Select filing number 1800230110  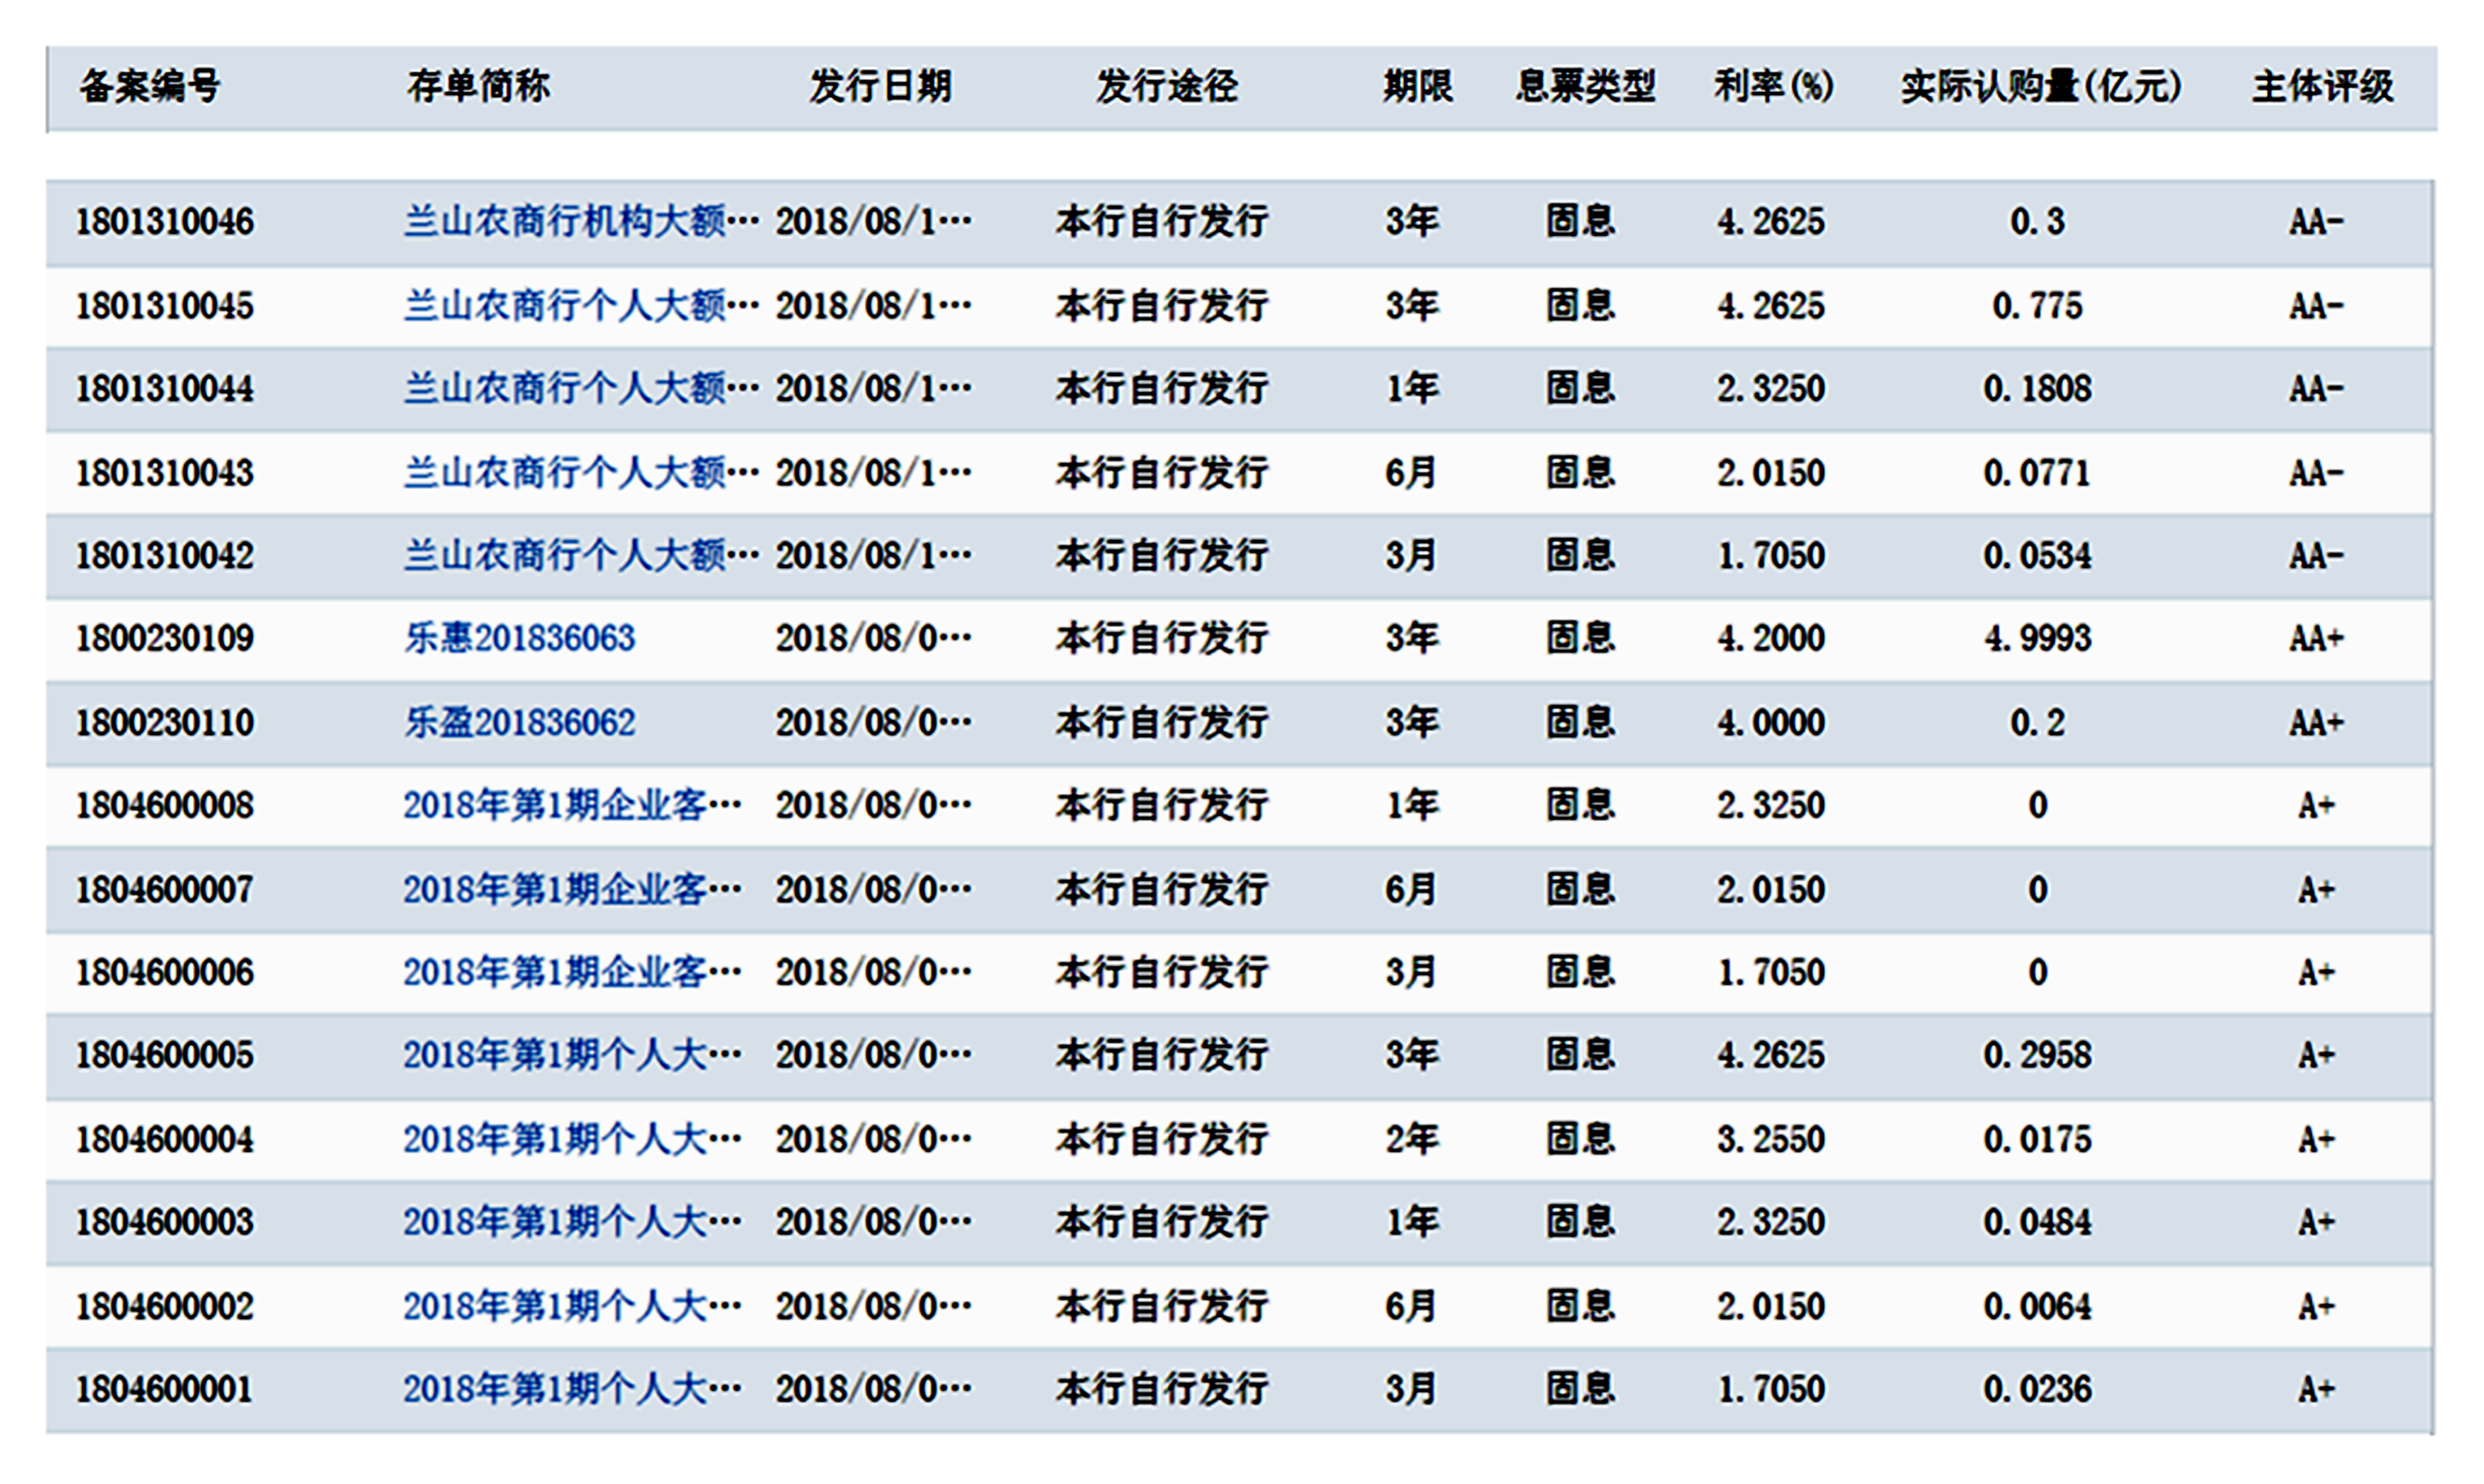(x=165, y=723)
